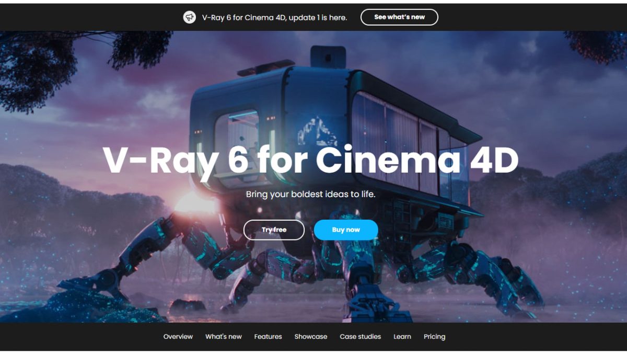Screen dimensions: 627x353
Task: Click the See what's new button
Action: 399,17
